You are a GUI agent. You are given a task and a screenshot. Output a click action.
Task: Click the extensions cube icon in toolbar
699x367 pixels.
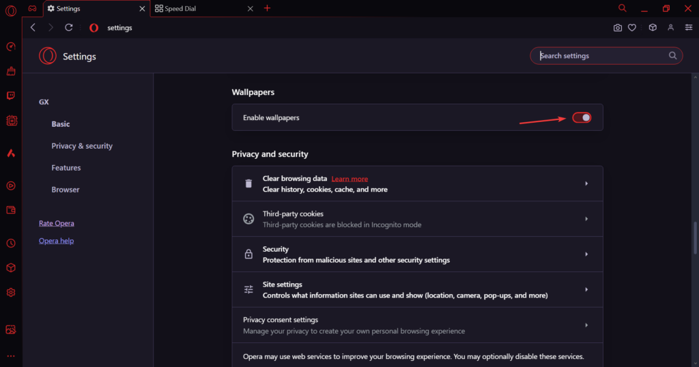pos(653,27)
